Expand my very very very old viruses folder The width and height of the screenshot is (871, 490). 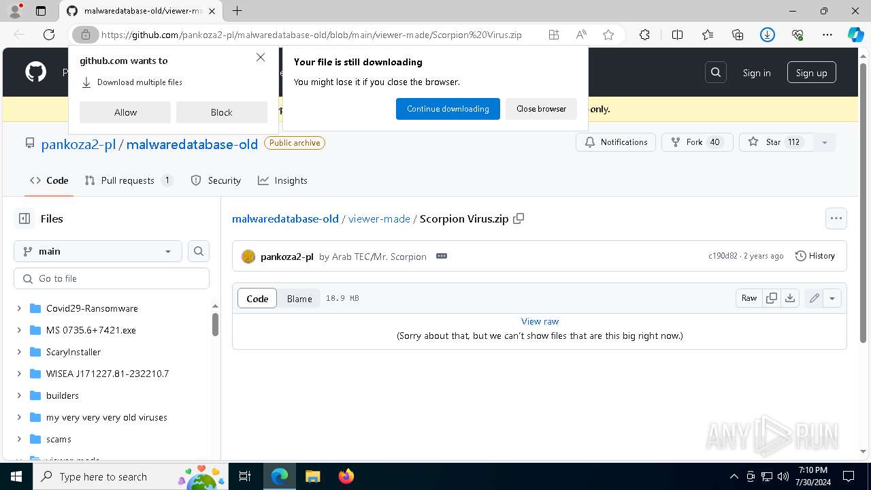19,417
